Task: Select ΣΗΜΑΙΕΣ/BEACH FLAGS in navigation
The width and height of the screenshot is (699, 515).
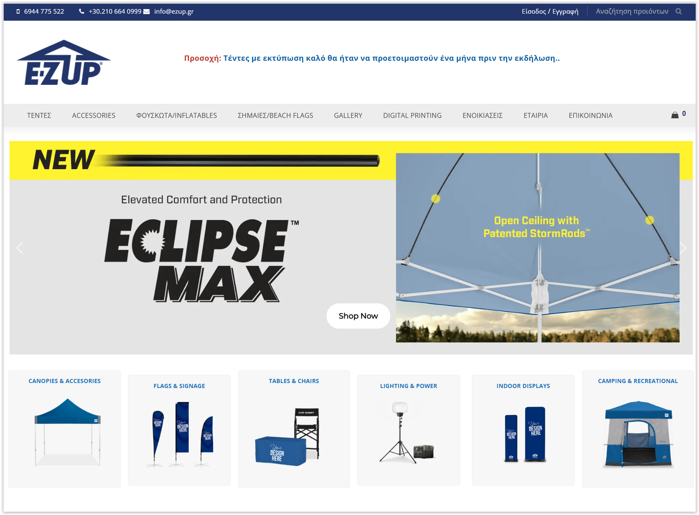Action: pyautogui.click(x=275, y=115)
